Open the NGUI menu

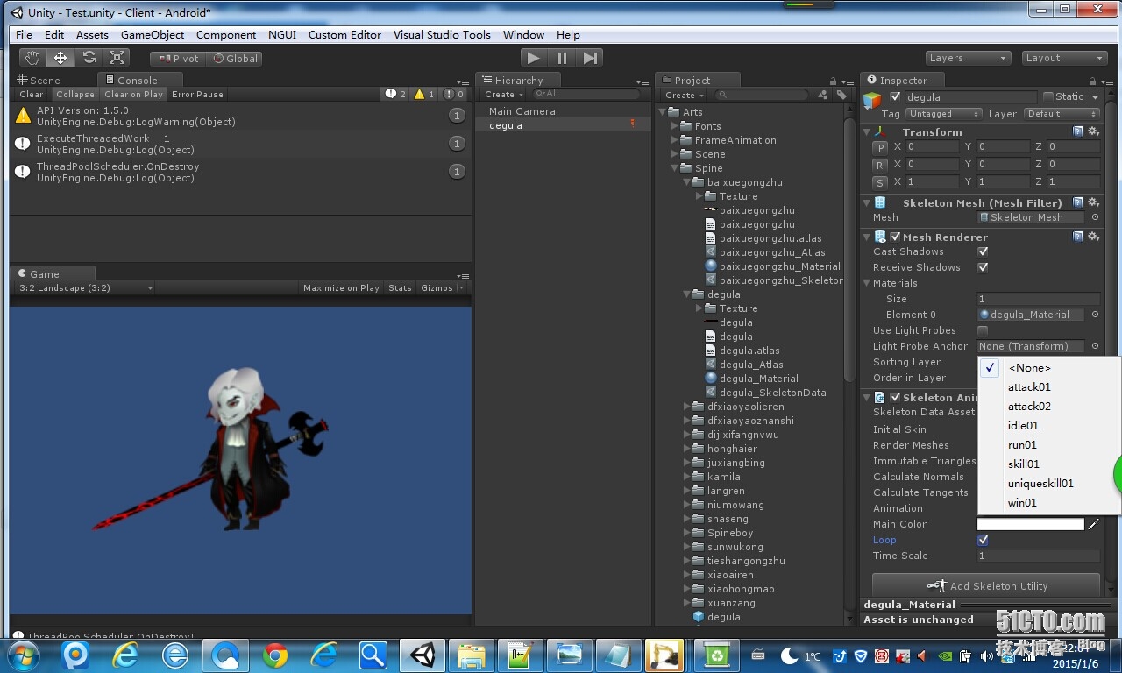(282, 35)
